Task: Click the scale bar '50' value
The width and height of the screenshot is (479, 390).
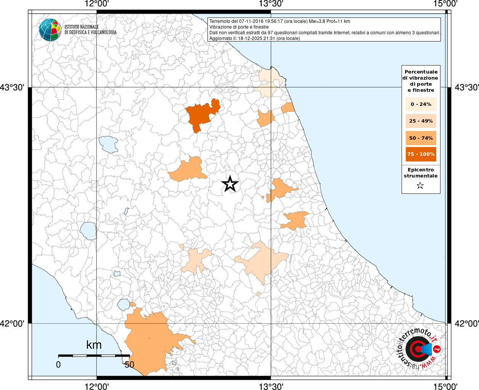Action: [129, 364]
